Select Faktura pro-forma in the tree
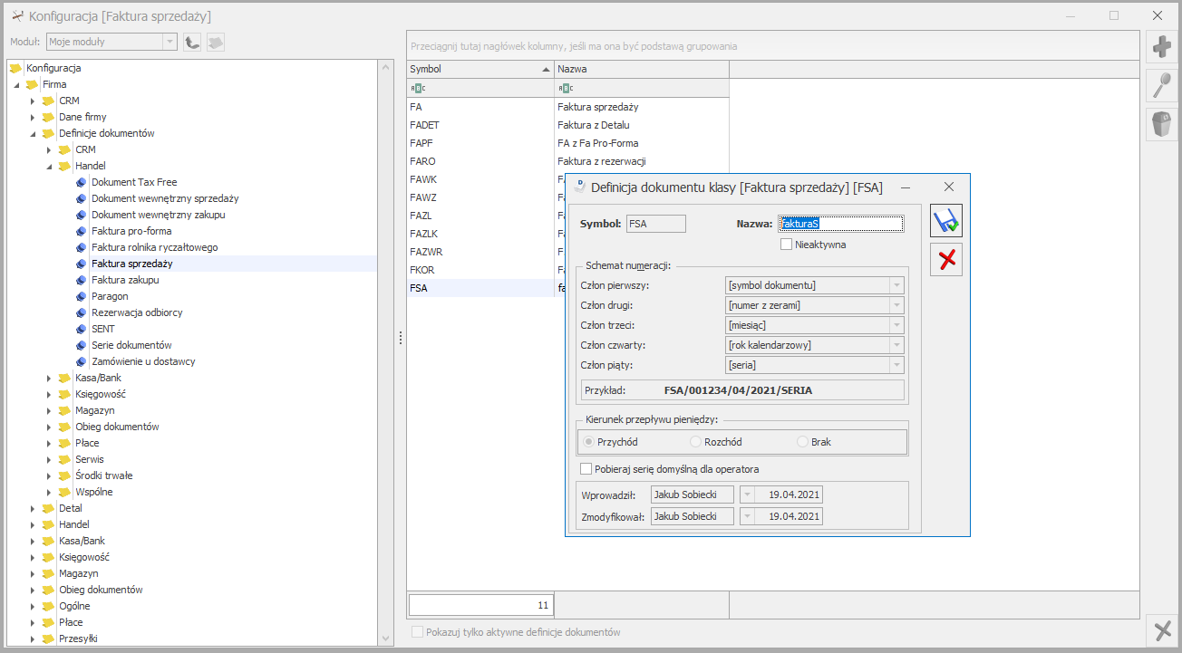1182x653 pixels. pos(131,231)
